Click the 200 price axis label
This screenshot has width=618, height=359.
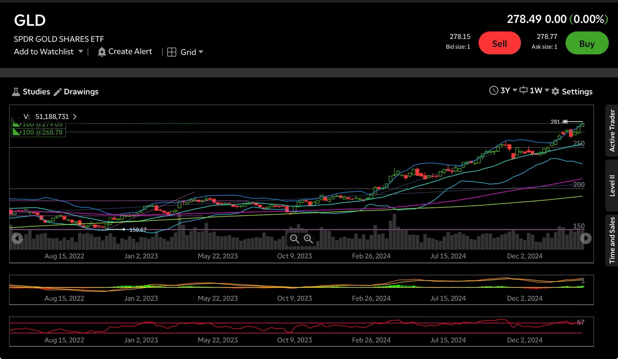[579, 185]
